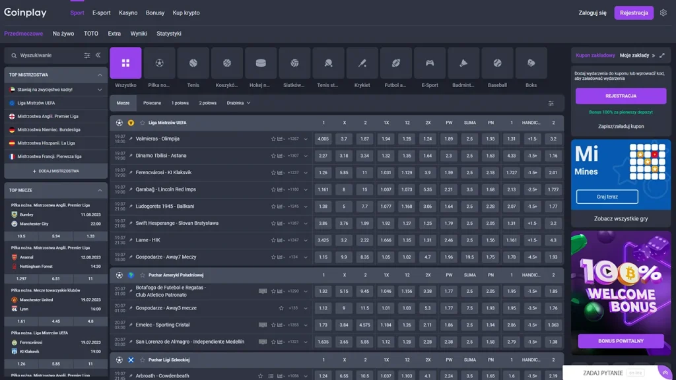Open search filter options icon

point(87,55)
